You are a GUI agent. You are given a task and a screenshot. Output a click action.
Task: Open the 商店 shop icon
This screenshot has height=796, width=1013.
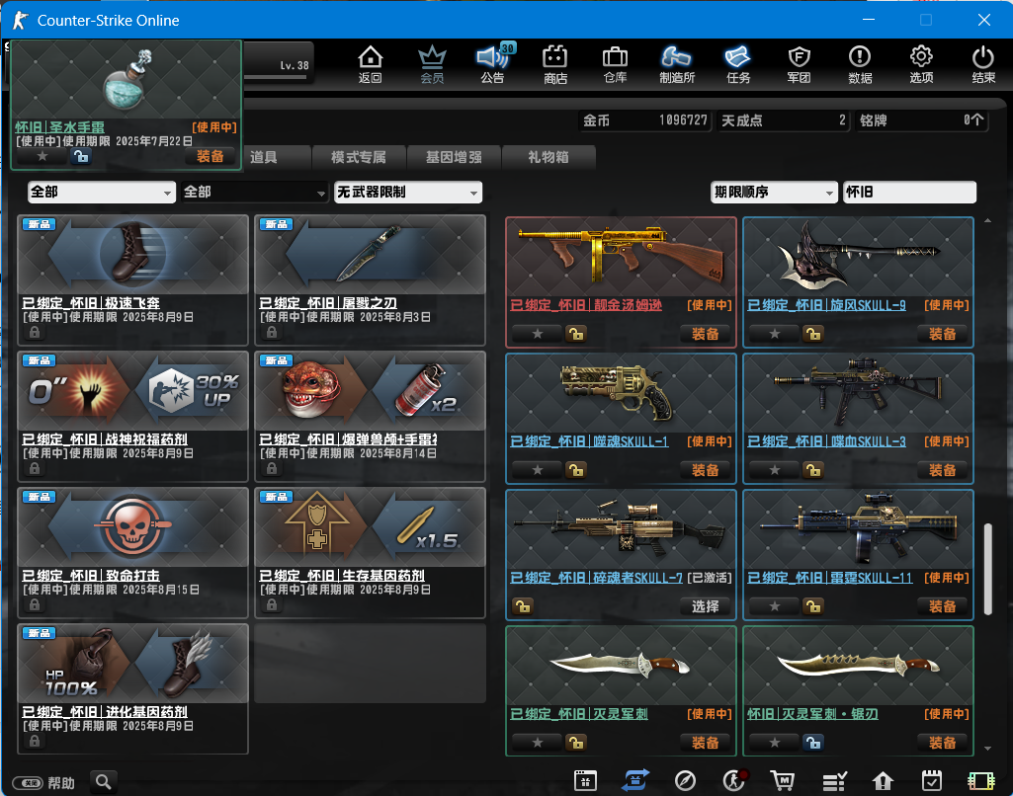[555, 64]
